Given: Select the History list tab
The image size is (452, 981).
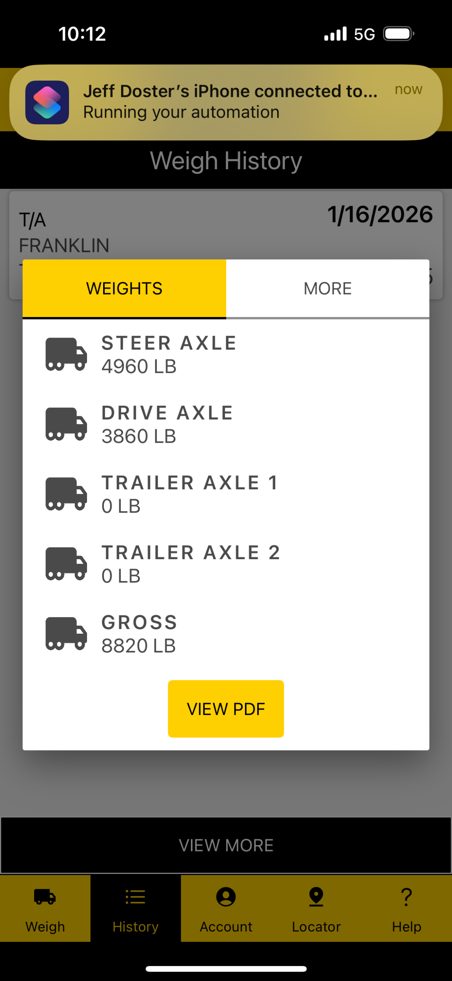Looking at the screenshot, I should tap(135, 907).
